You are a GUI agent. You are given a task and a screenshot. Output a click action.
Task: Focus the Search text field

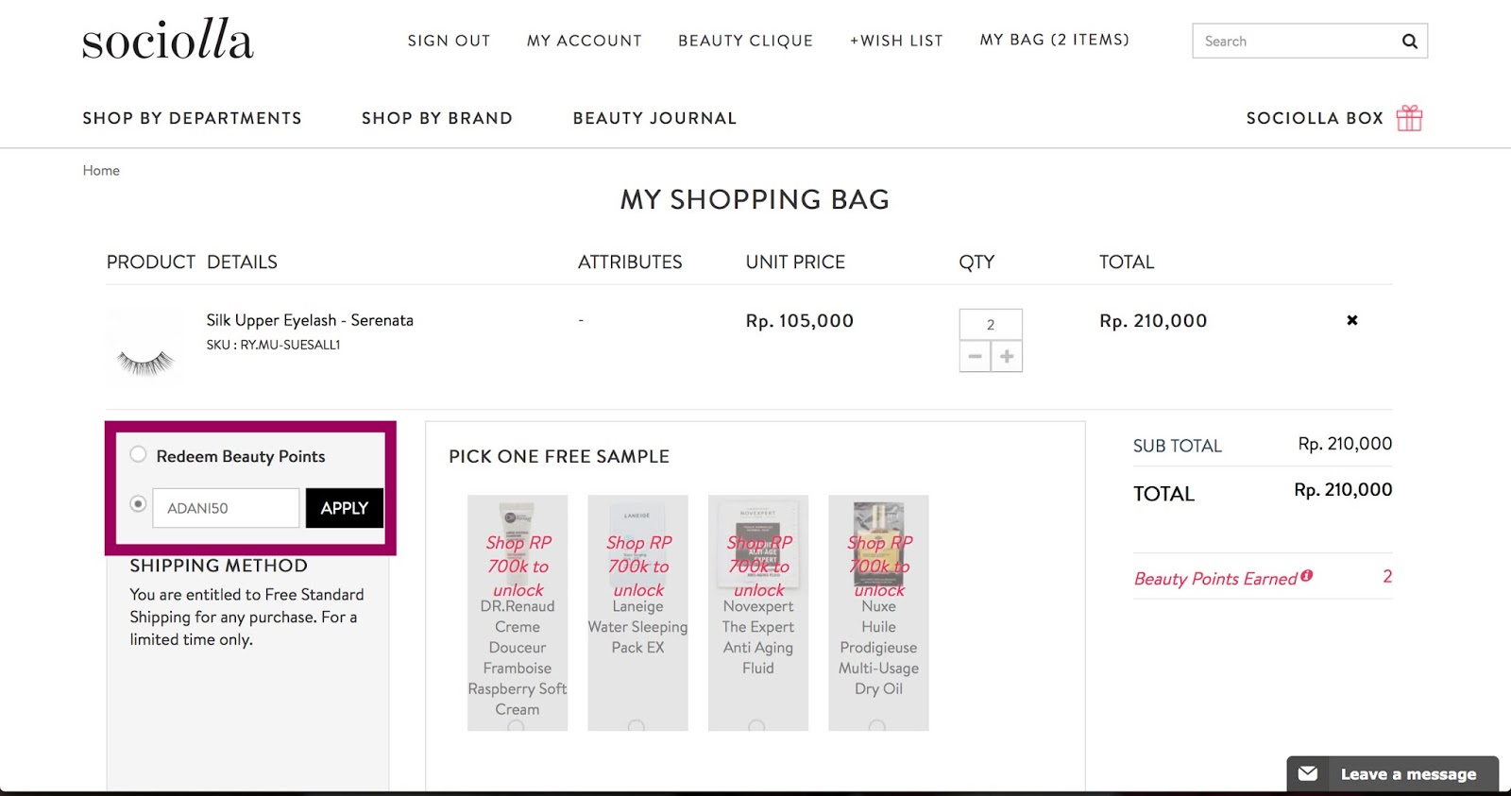coord(1294,42)
